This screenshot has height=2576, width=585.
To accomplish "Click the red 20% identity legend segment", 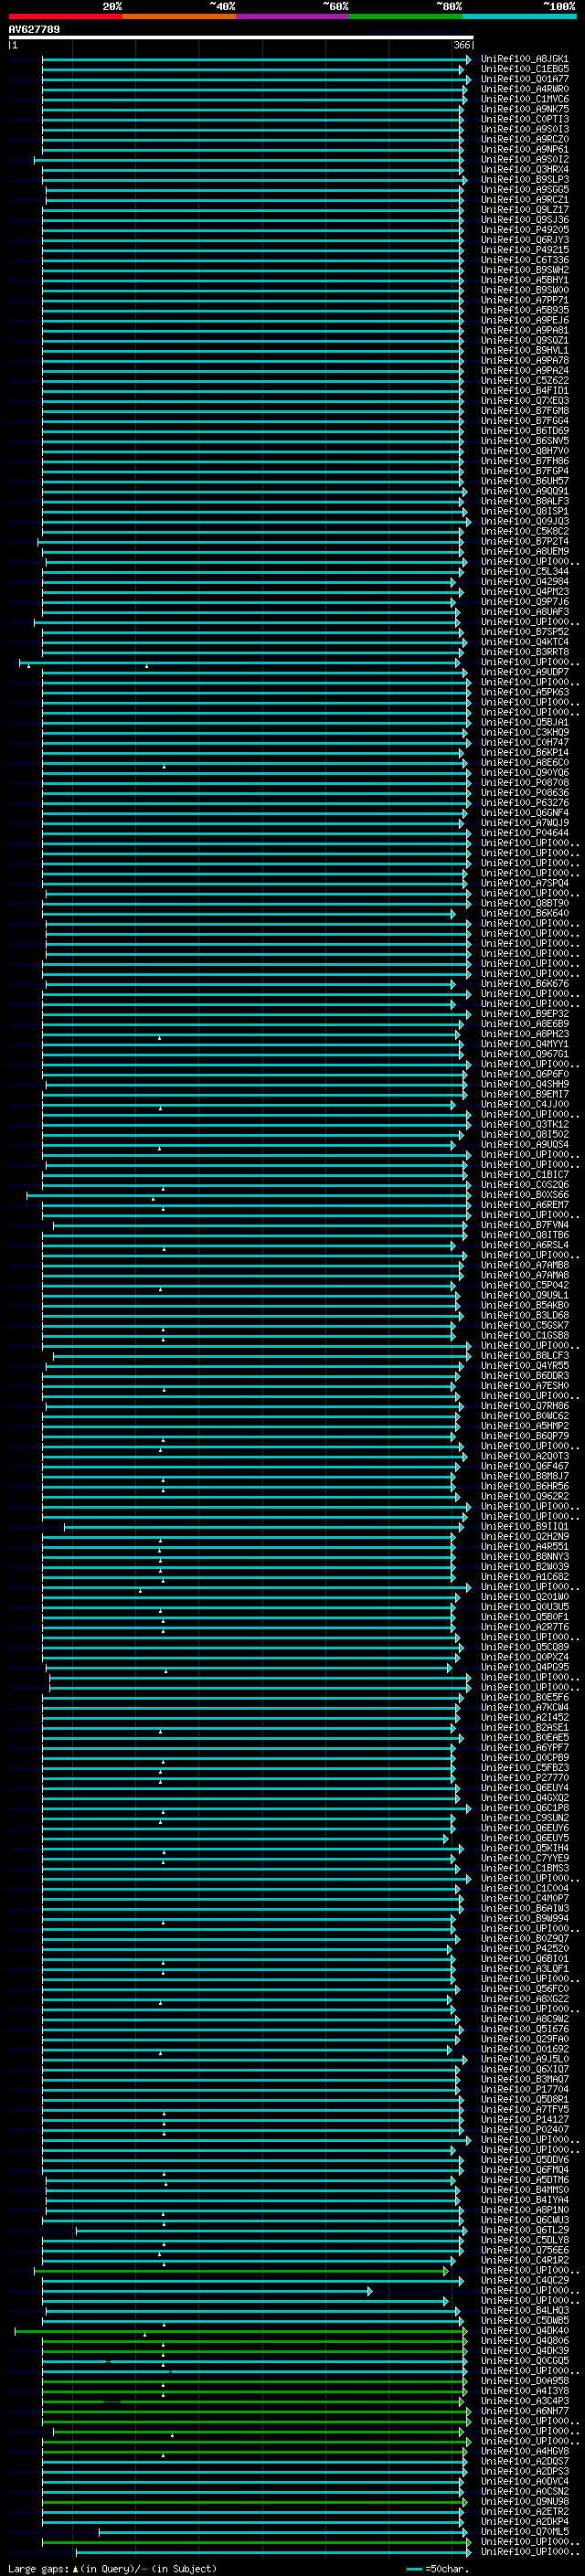I will (66, 17).
